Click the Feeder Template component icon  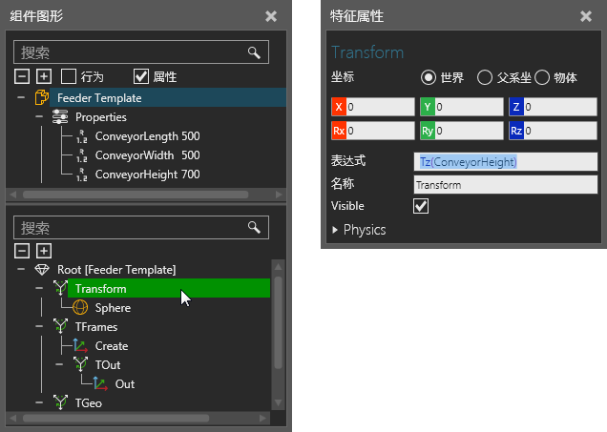tap(42, 97)
